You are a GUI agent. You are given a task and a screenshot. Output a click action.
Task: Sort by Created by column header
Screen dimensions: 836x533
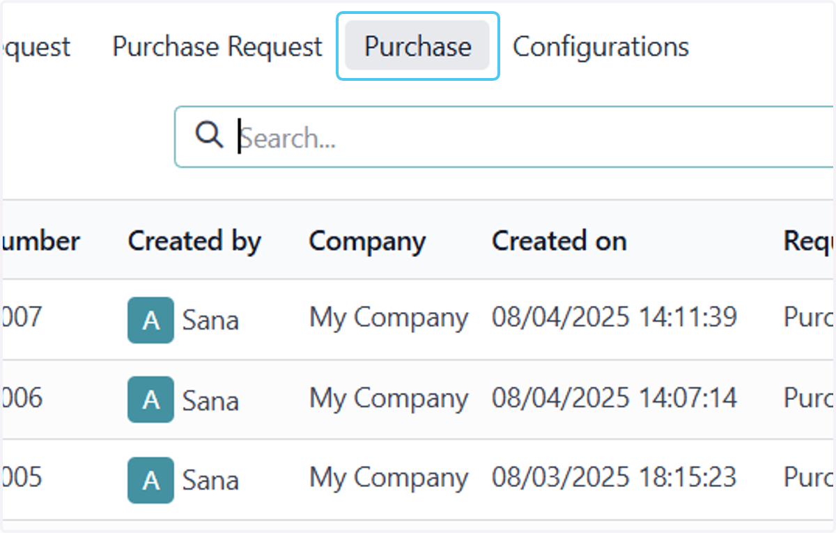click(x=194, y=241)
